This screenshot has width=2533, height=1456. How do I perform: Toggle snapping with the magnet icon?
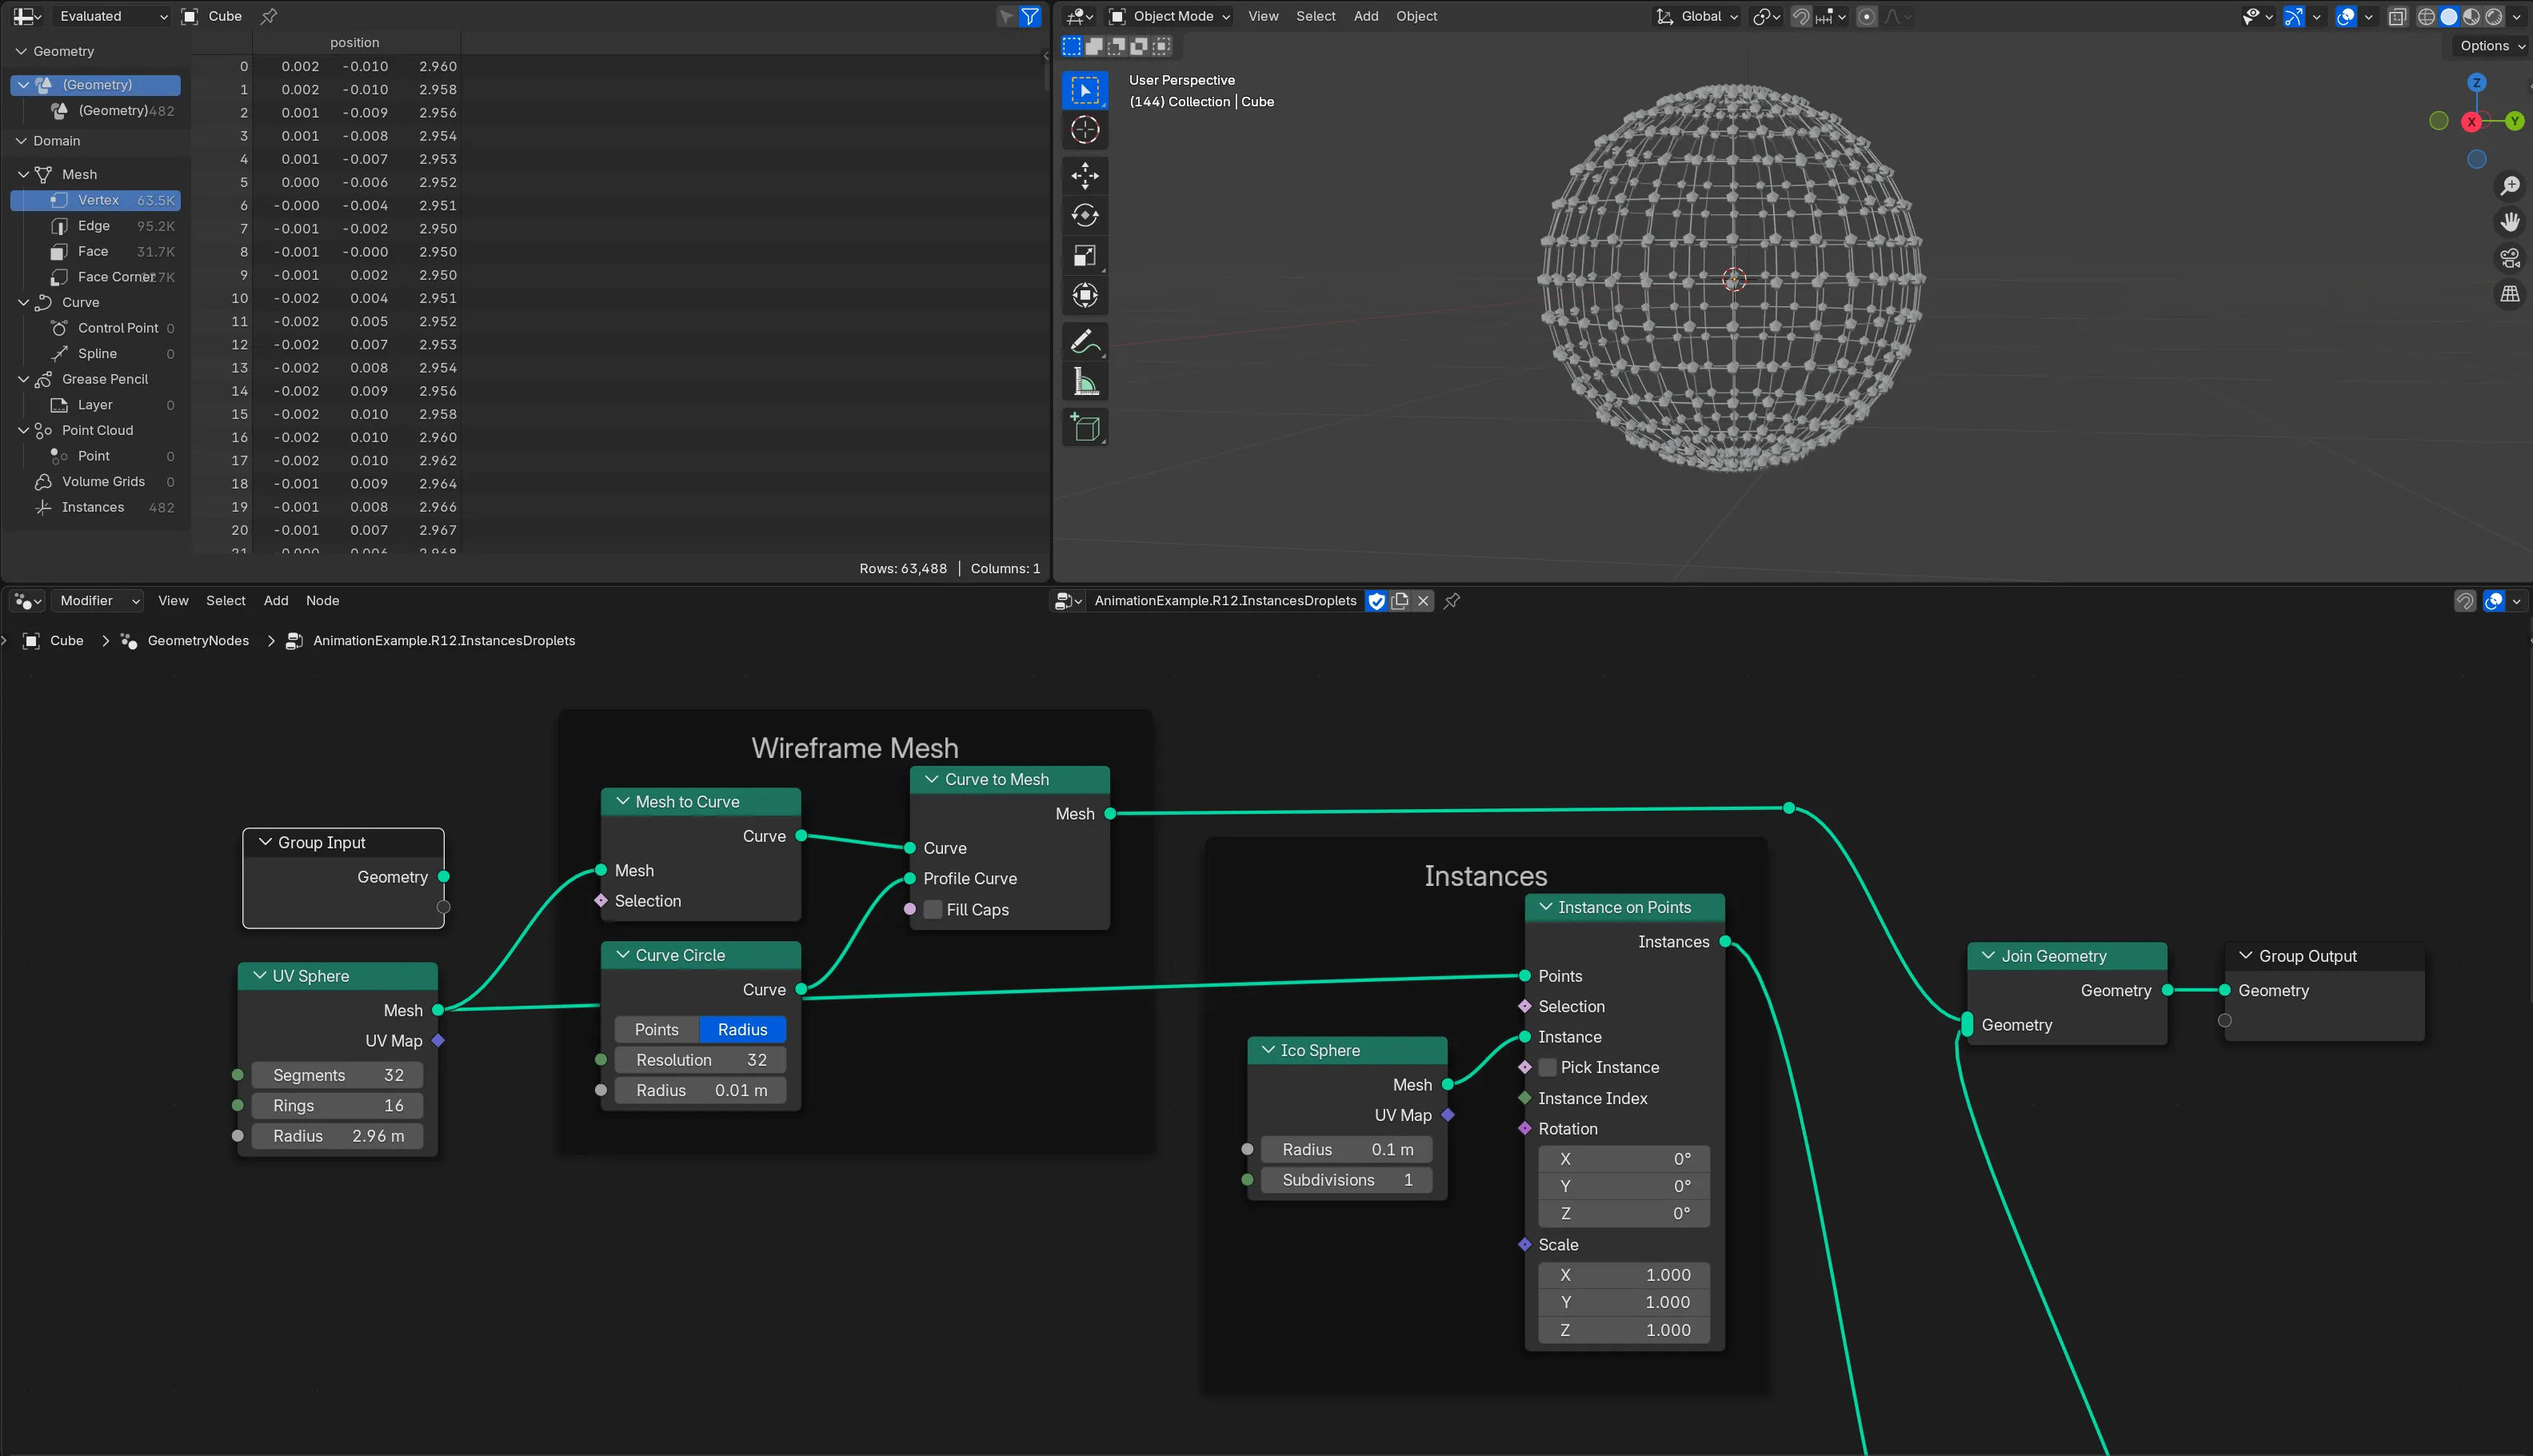[x=1800, y=16]
